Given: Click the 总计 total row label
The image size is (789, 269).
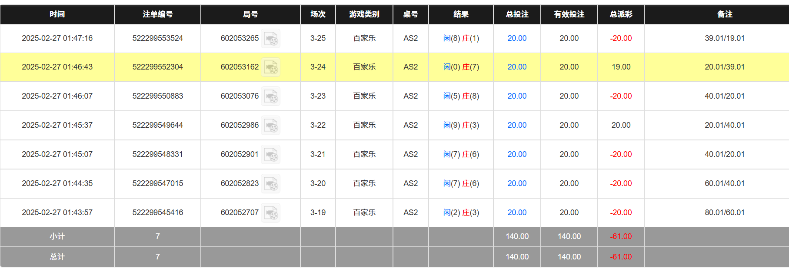Looking at the screenshot, I should pyautogui.click(x=57, y=257).
